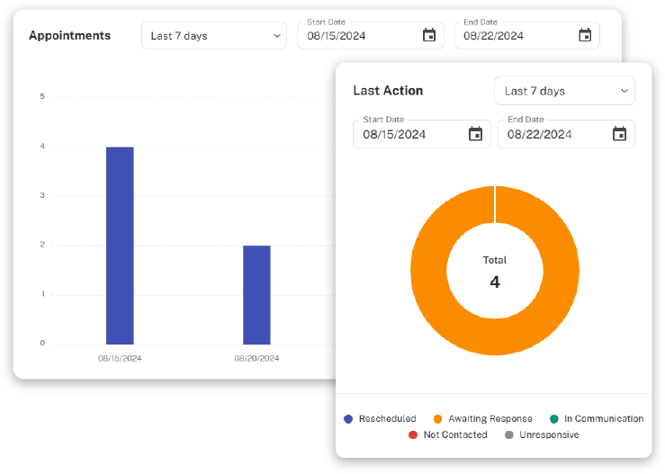Click the blue Rescheduled color dot
The image size is (665, 474).
click(x=349, y=419)
